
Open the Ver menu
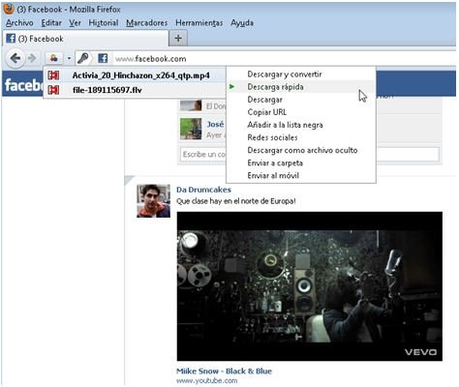point(75,23)
